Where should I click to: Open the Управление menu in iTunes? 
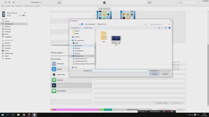(x=19, y=6)
